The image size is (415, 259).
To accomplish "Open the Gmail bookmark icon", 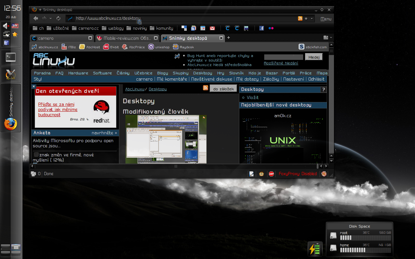I will tap(212, 28).
